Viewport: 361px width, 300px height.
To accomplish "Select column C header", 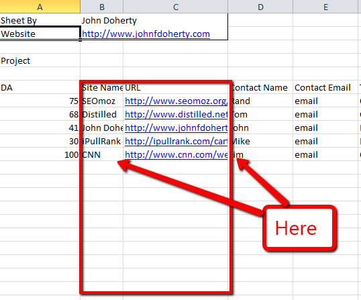I will 176,7.
